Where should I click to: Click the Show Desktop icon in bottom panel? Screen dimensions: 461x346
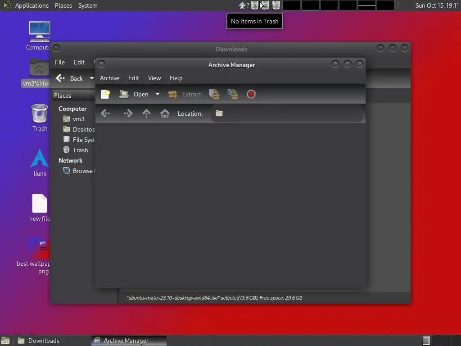[5, 341]
